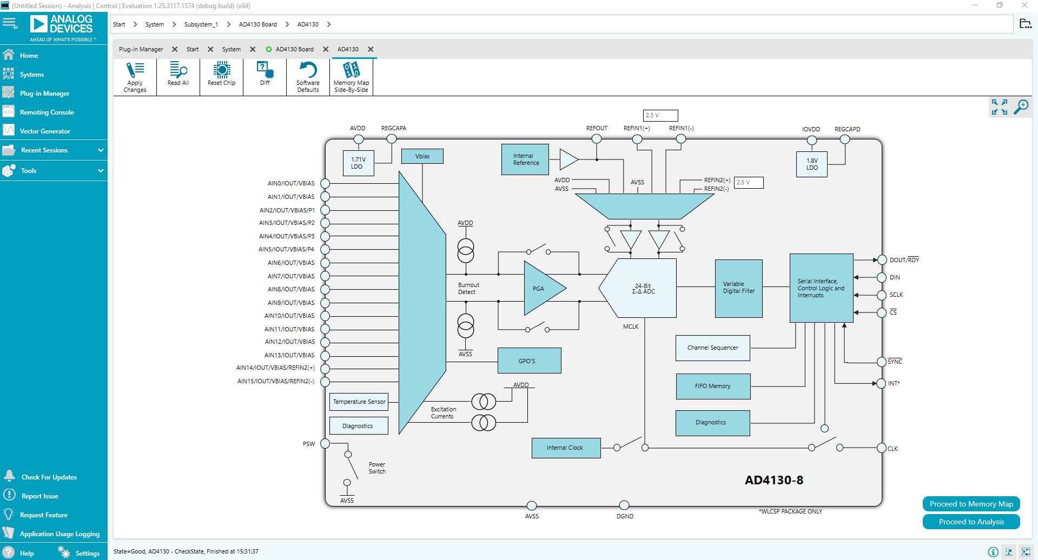Select the AD4130 tab

348,49
